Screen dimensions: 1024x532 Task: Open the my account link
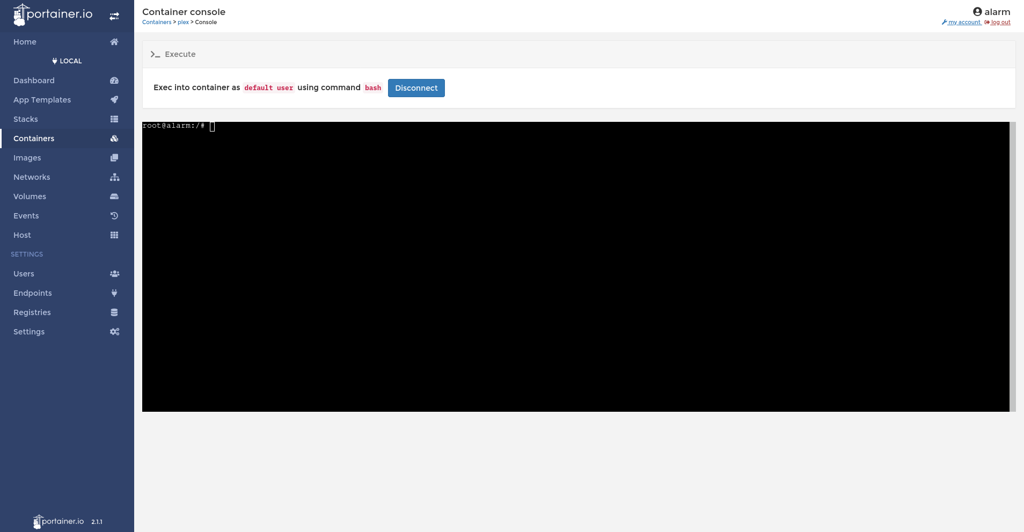tap(961, 23)
